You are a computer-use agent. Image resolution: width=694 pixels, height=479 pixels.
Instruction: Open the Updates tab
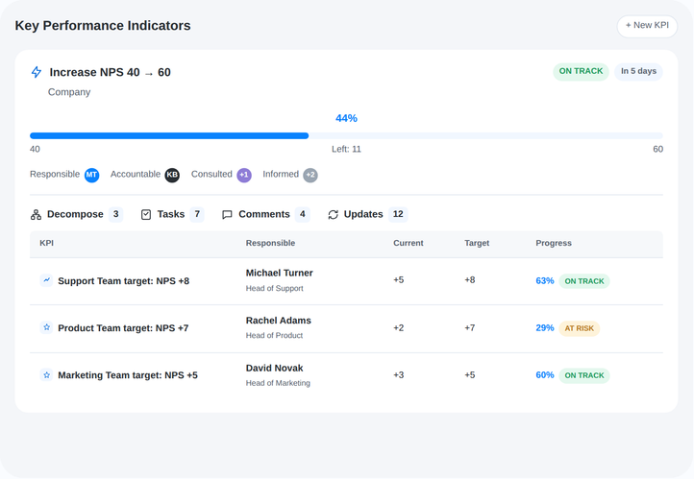(367, 214)
